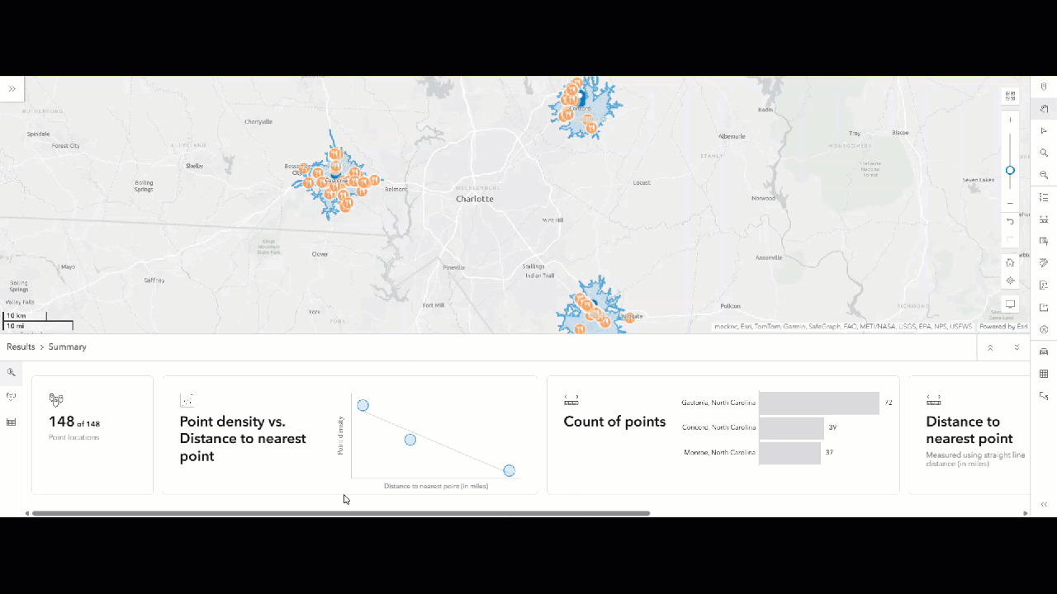
Task: Select the arrow selection tool
Action: [x=1044, y=130]
